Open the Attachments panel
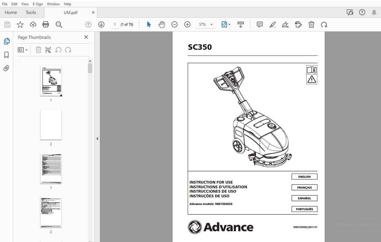This screenshot has width=381, height=242. [x=6, y=68]
